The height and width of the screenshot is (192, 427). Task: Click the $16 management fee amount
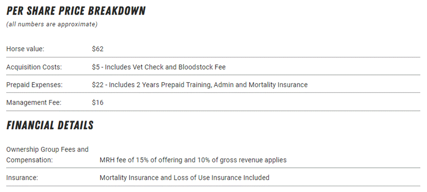[x=98, y=102]
